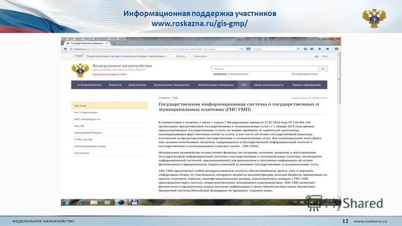
Task: Switch site language with 'Eng' link
Action: 325,56
